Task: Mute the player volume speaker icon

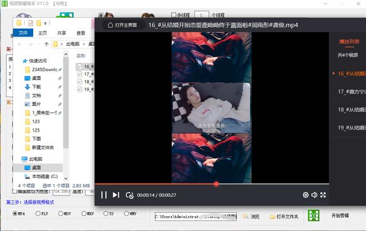Action: [315, 195]
